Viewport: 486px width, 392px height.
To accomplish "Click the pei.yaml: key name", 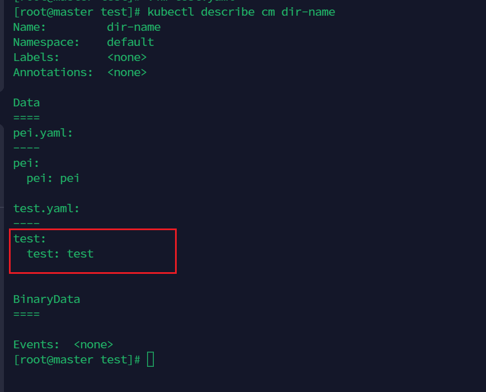I will pyautogui.click(x=43, y=133).
